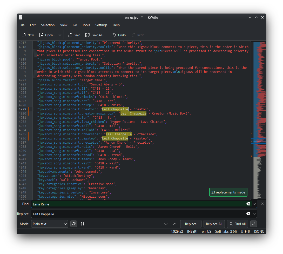
Task: Open the Selection menu
Action: (48, 25)
